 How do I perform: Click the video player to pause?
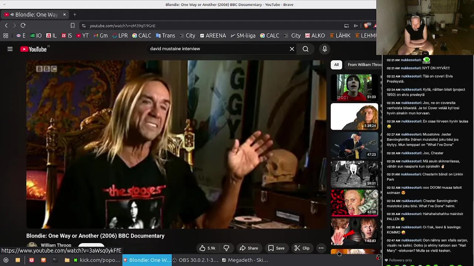point(176,144)
